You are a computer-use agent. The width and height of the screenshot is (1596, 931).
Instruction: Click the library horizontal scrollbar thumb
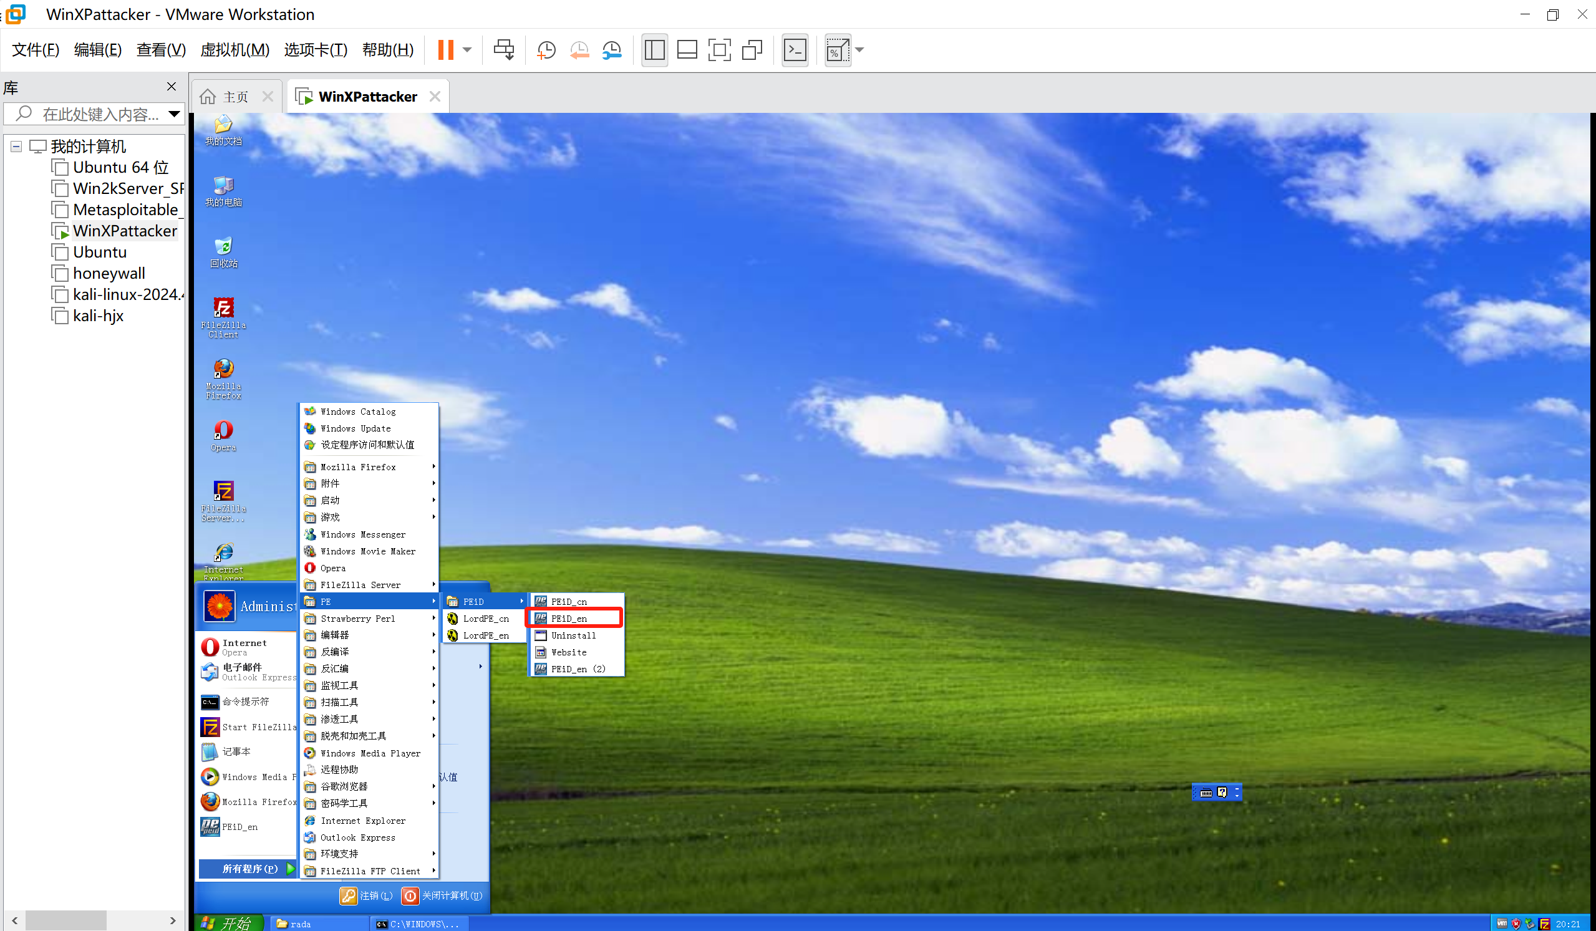(x=66, y=920)
